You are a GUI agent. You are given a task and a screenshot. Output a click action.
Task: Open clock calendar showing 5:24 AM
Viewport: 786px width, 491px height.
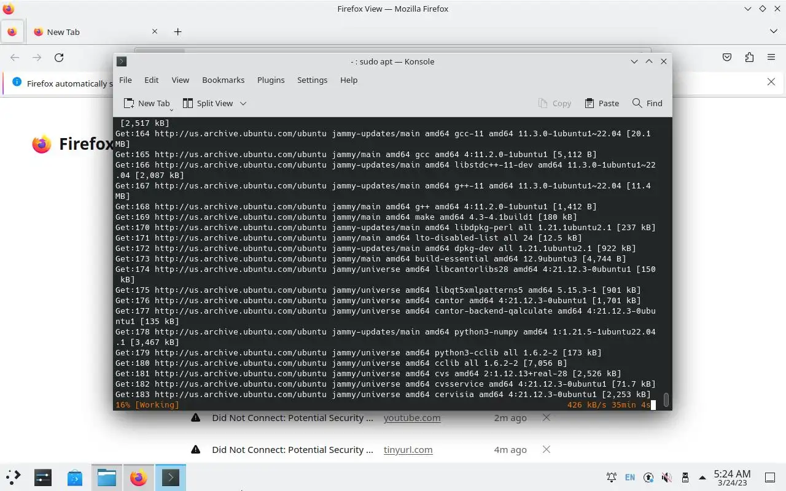coord(732,477)
